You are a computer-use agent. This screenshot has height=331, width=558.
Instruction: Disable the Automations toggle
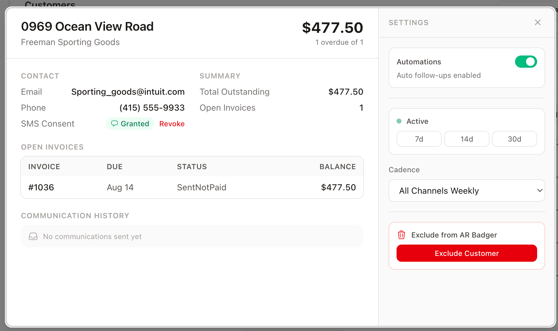(526, 62)
